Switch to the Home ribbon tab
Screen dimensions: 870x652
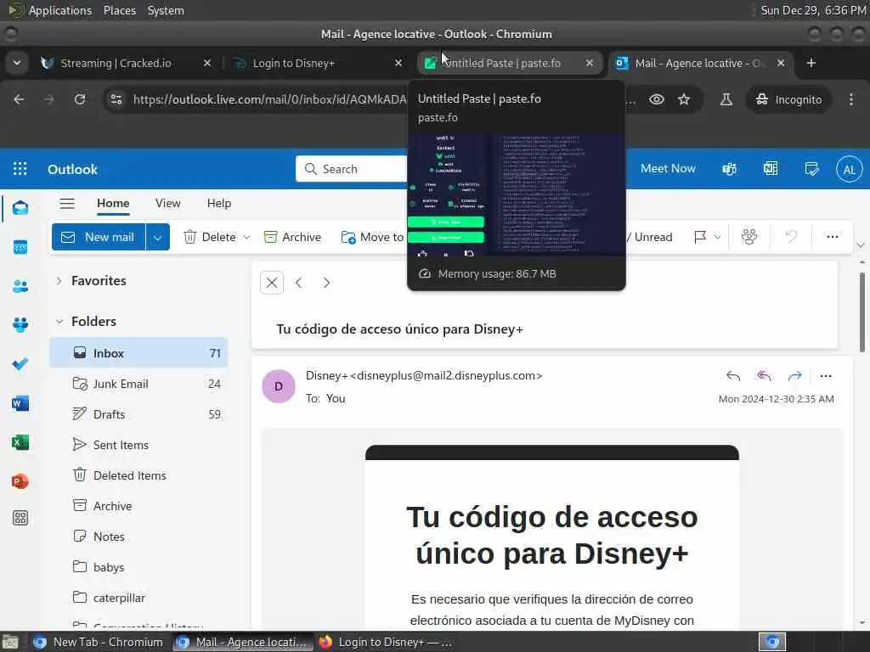pyautogui.click(x=113, y=204)
